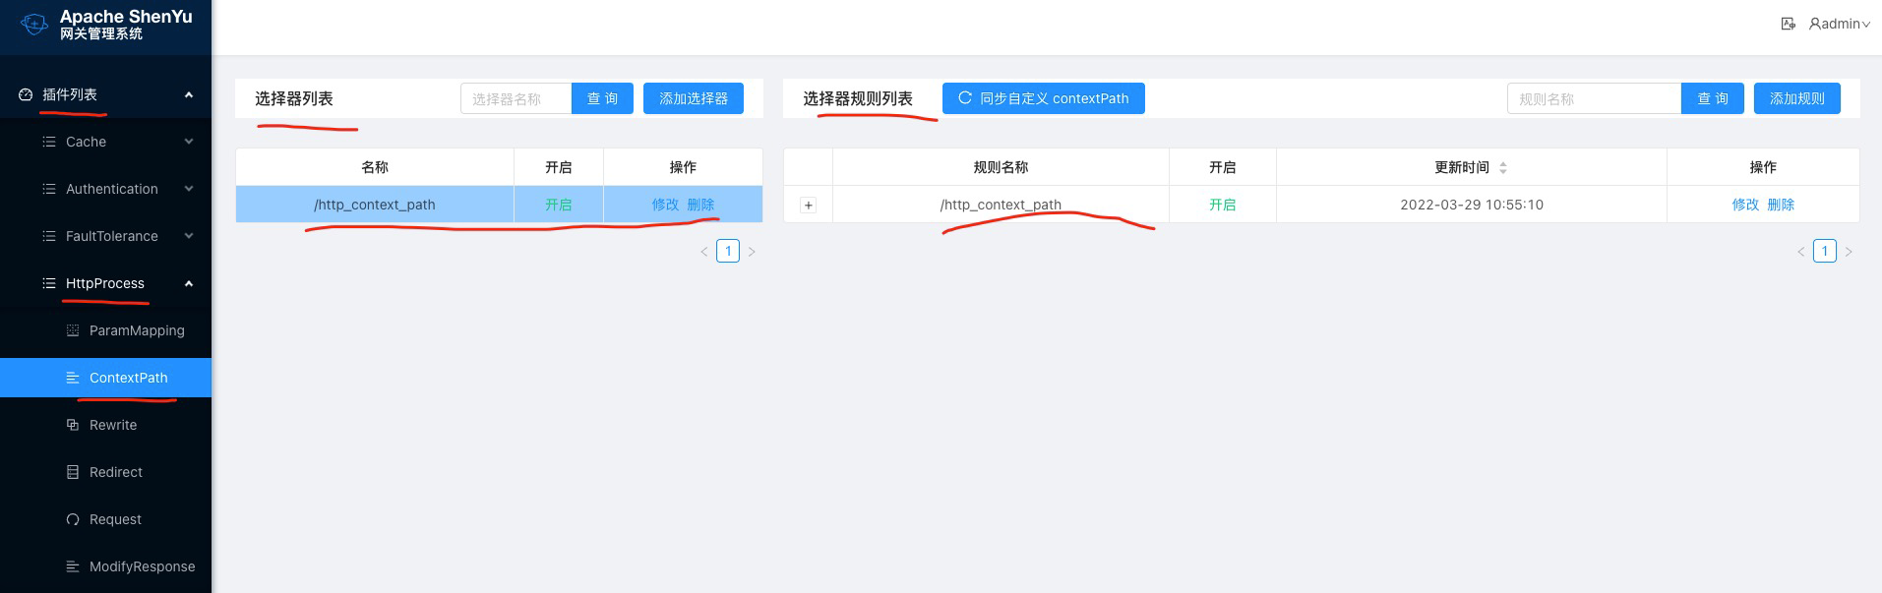Click 删除 link in selector row

pos(700,205)
